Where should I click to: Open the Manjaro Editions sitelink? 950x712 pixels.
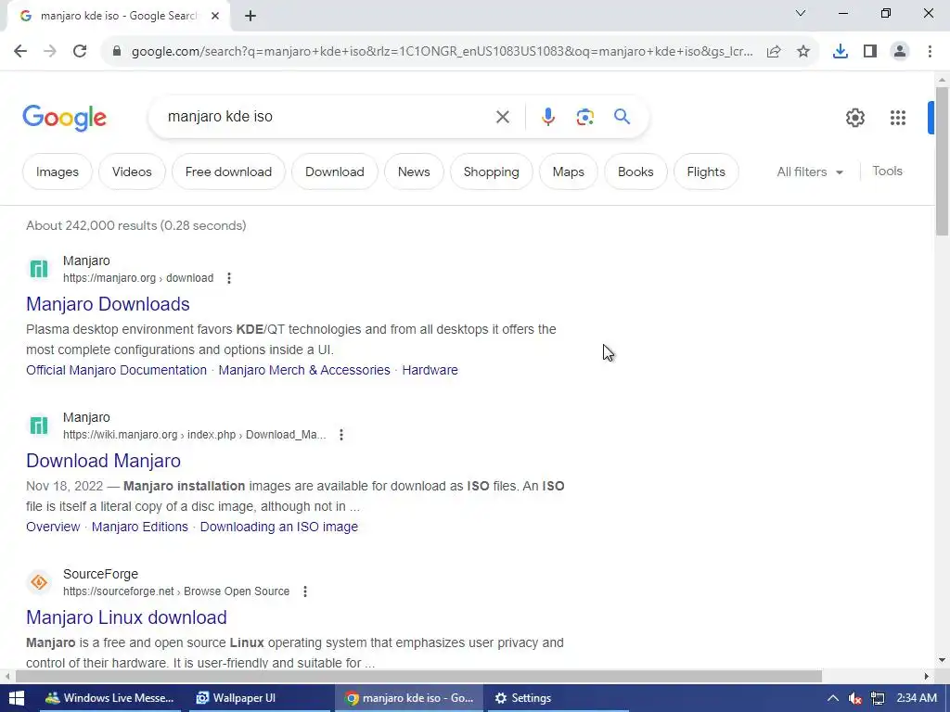(x=140, y=527)
